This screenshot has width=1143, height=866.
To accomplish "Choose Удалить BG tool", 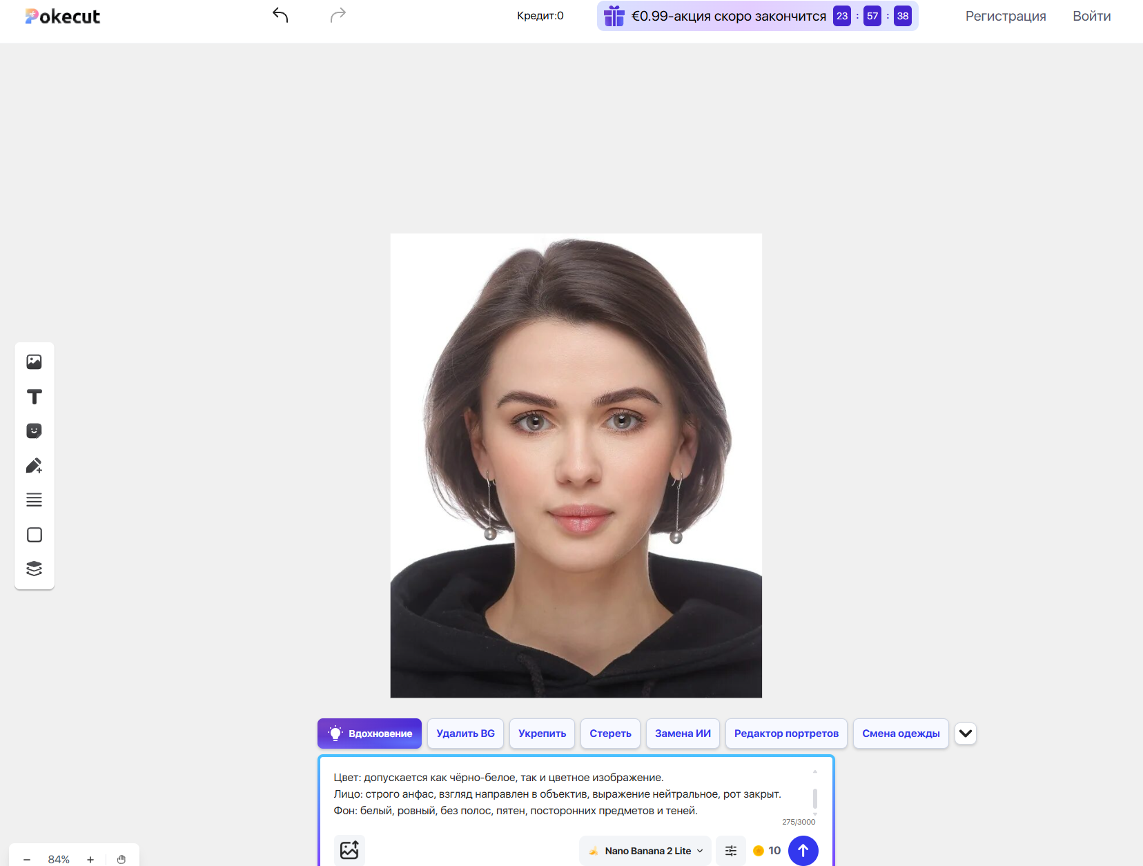I will coord(466,734).
